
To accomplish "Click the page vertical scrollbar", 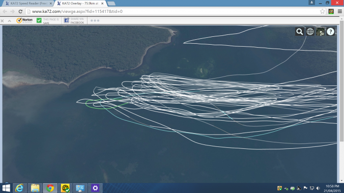I will 342,81.
